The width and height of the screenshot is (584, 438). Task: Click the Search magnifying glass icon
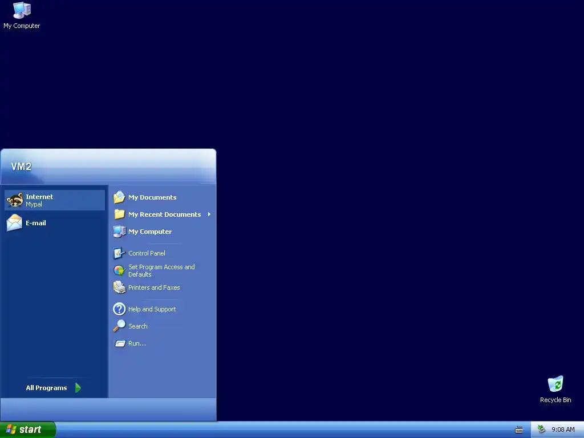(x=119, y=326)
